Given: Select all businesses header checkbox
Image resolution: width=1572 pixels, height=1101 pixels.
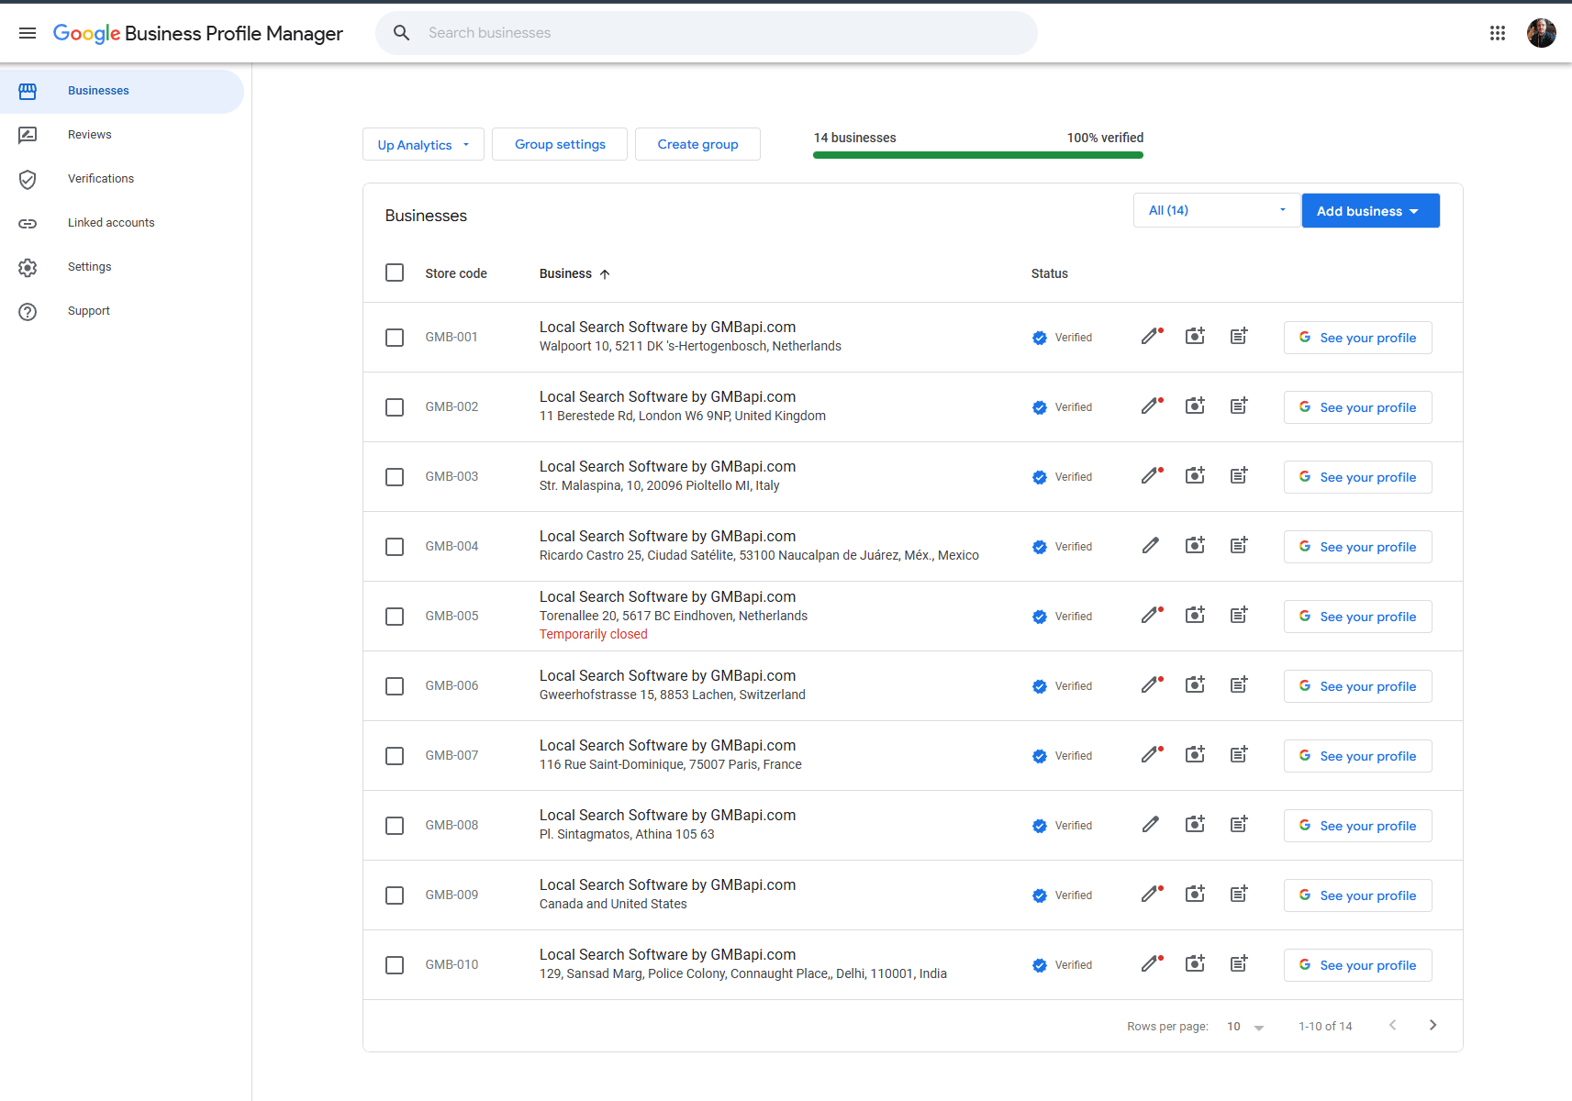Looking at the screenshot, I should pos(395,272).
